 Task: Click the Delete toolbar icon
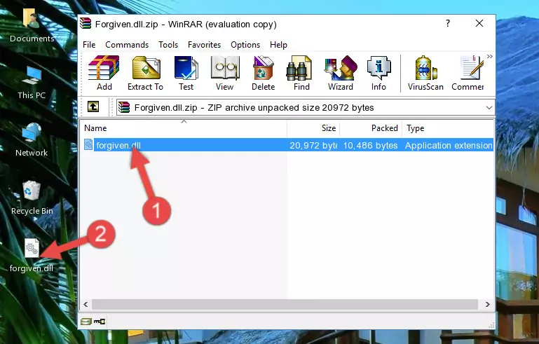[263, 73]
